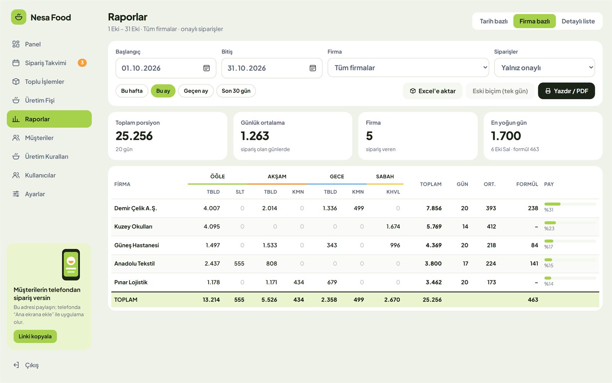Click the Eski biçim (tek gün) button
Screen dimensions: 612x383
500,91
